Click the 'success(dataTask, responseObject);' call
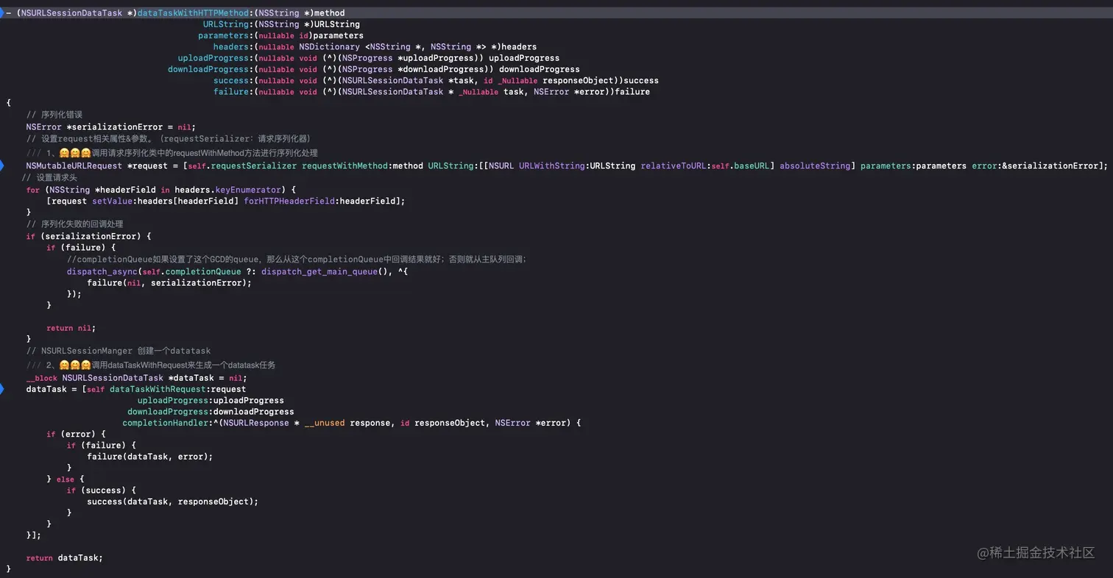1113x578 pixels. click(173, 502)
